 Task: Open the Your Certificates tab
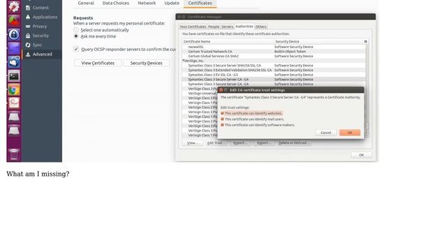193,26
